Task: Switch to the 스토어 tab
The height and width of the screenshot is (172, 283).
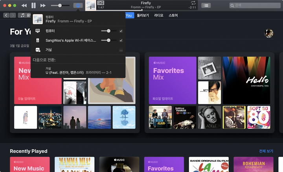Action: tap(173, 15)
